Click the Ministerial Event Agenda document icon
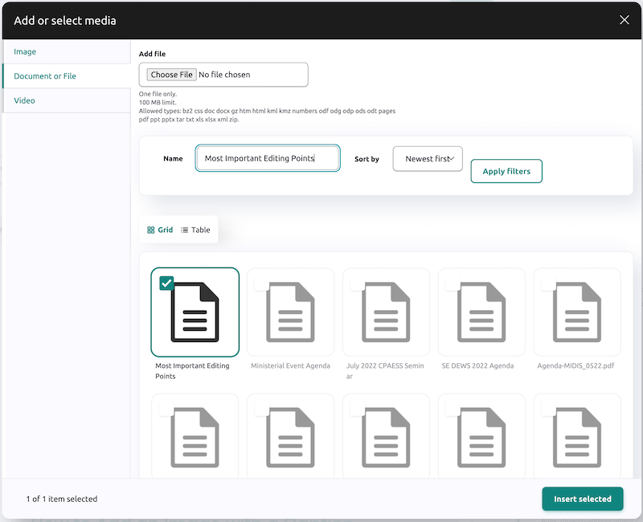The height and width of the screenshot is (522, 643). click(x=290, y=312)
